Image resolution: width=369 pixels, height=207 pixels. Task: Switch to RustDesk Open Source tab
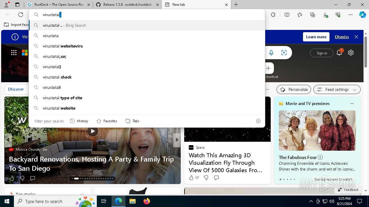[x=59, y=5]
